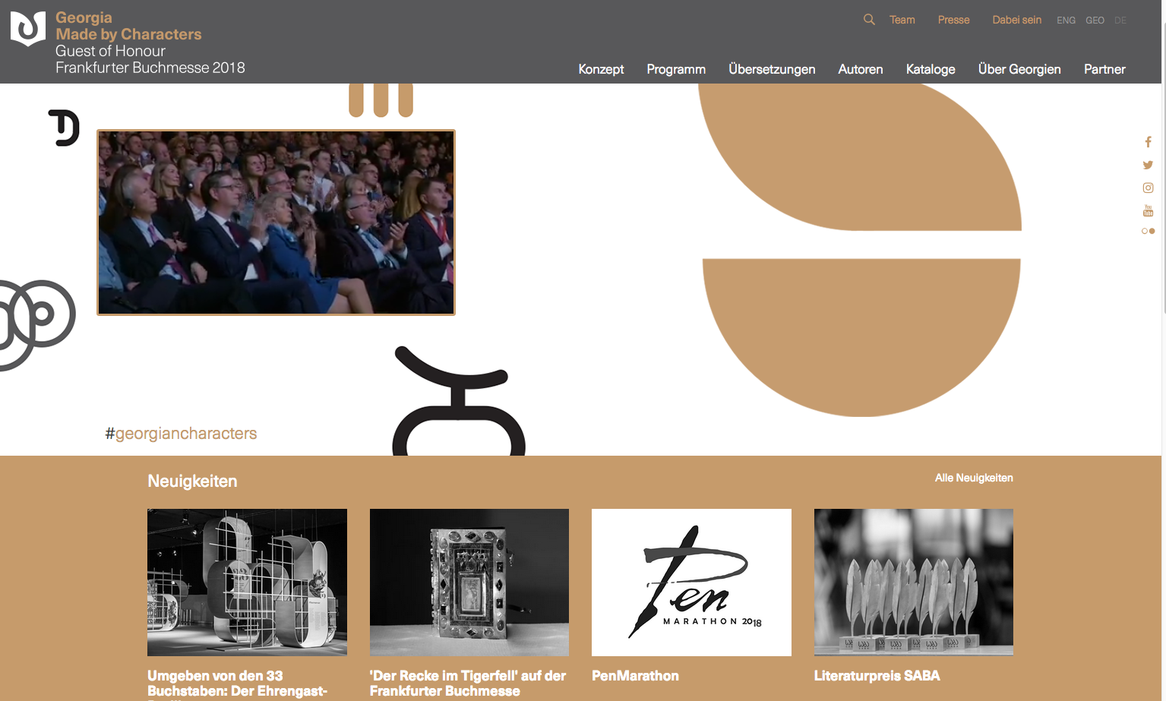Switch language to GEO
1166x701 pixels.
point(1095,21)
